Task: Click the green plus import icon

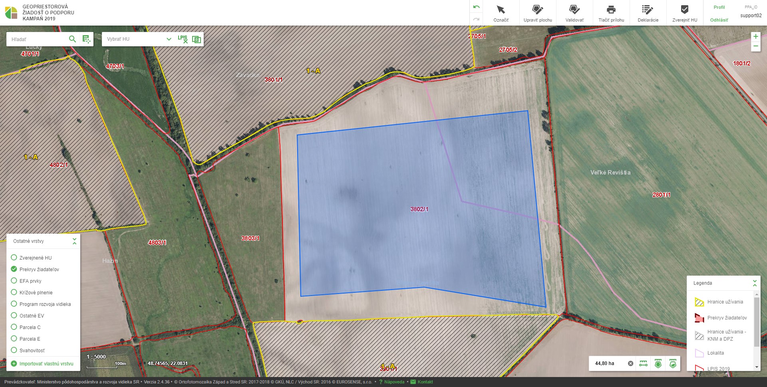Action: coord(14,364)
